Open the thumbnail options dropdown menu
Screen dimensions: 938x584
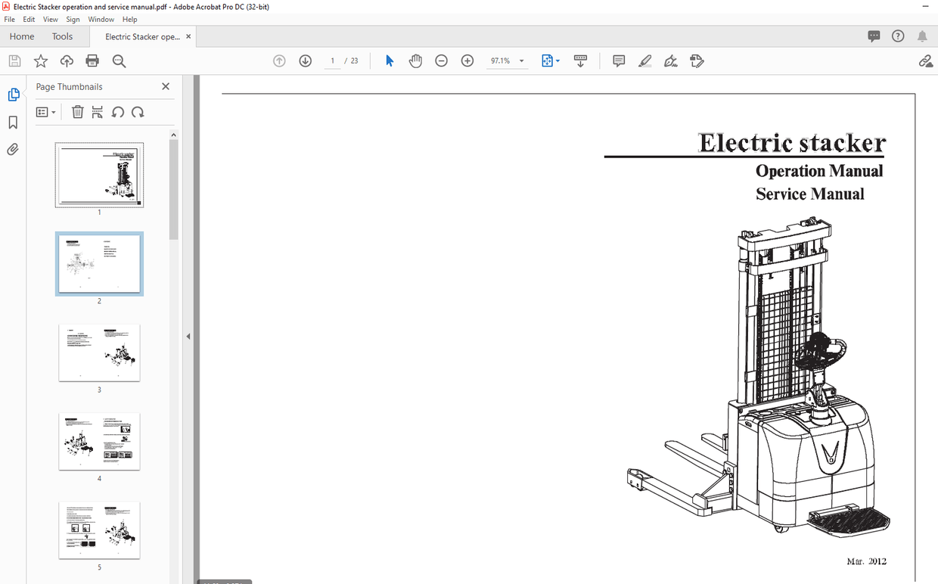[45, 112]
